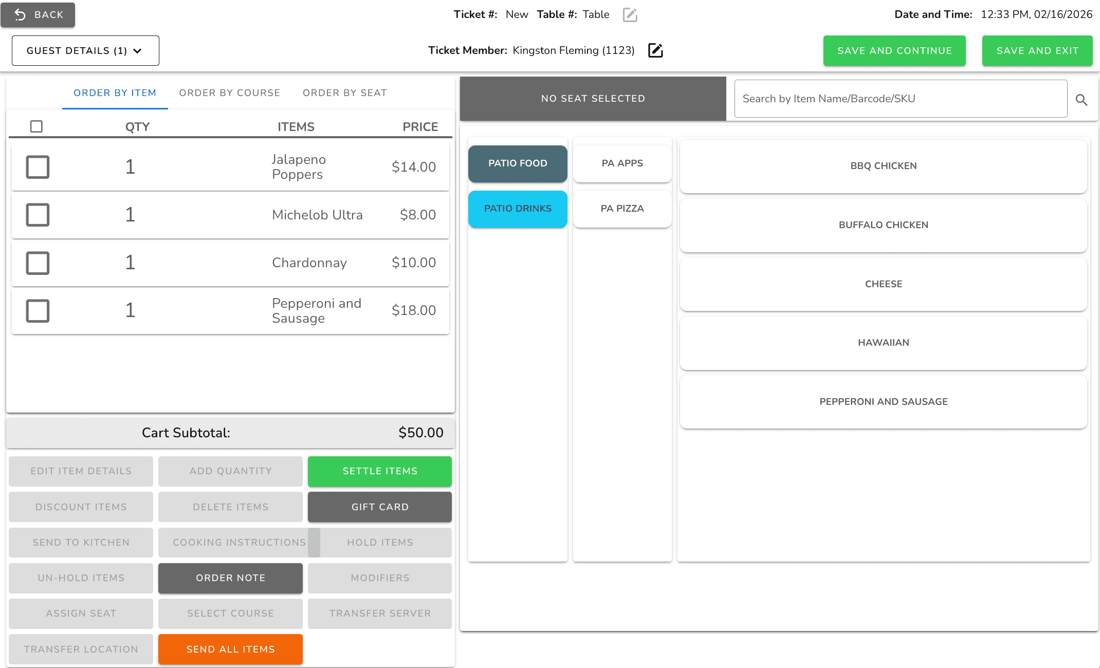Click the search magnifier icon
The image size is (1100, 668).
(1081, 100)
